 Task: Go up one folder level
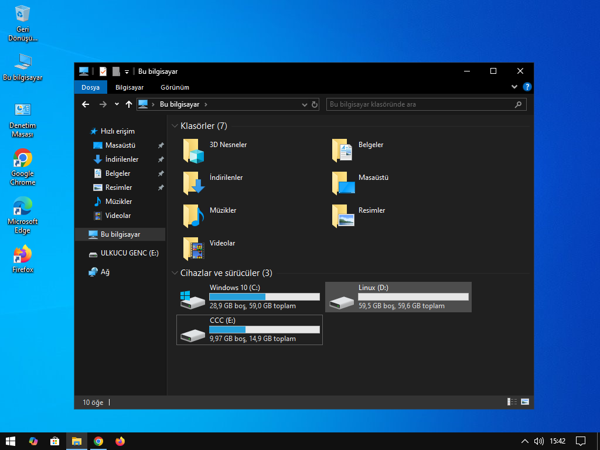tap(129, 104)
